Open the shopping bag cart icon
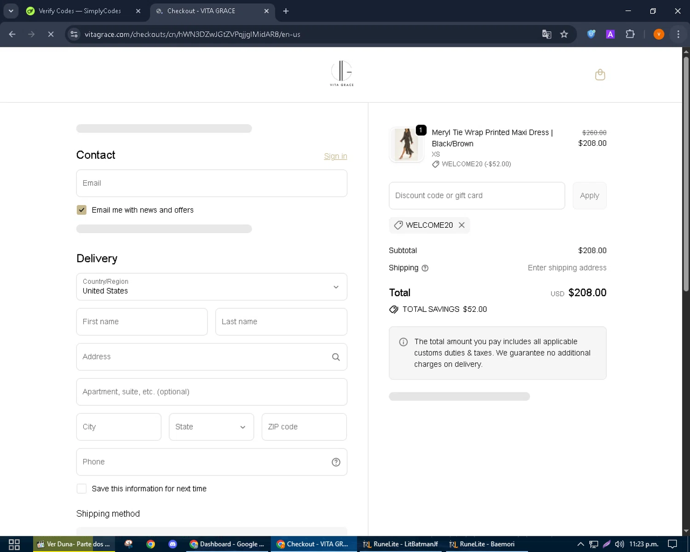Viewport: 690px width, 552px height. (x=600, y=75)
